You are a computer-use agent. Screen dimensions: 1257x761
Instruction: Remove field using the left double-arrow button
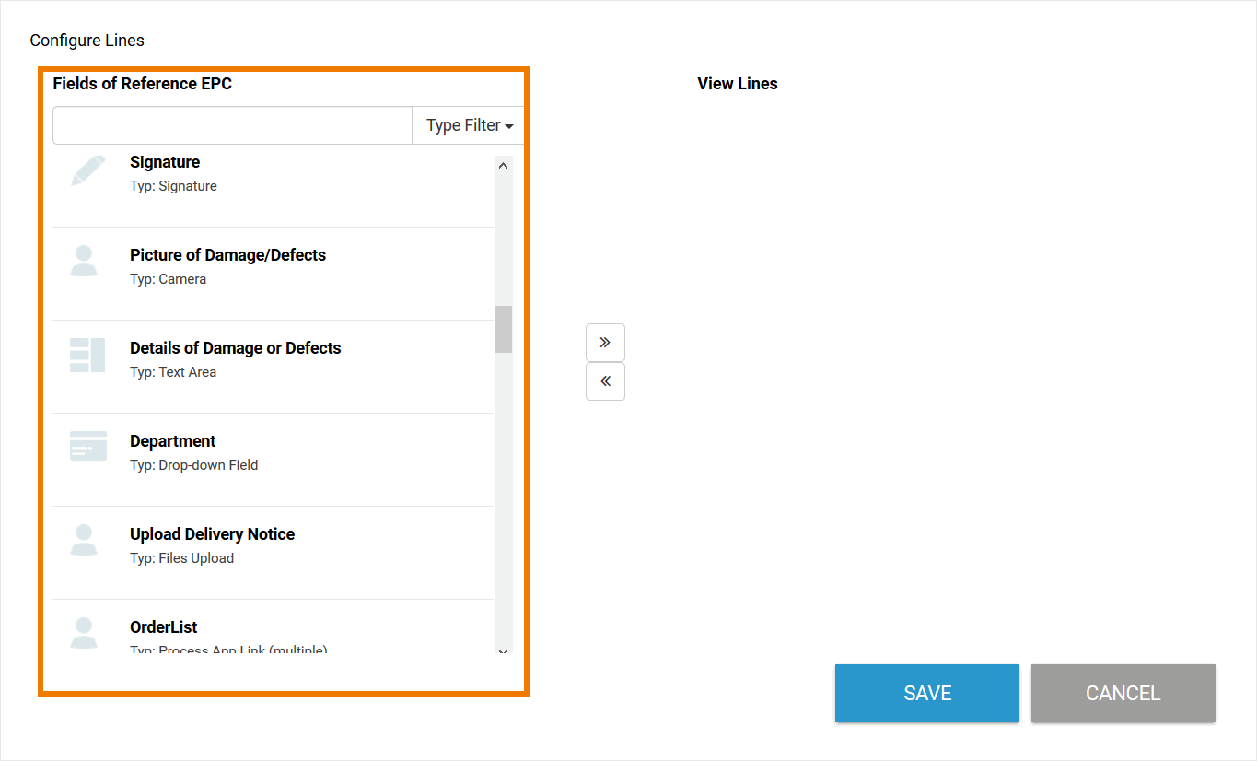tap(605, 381)
